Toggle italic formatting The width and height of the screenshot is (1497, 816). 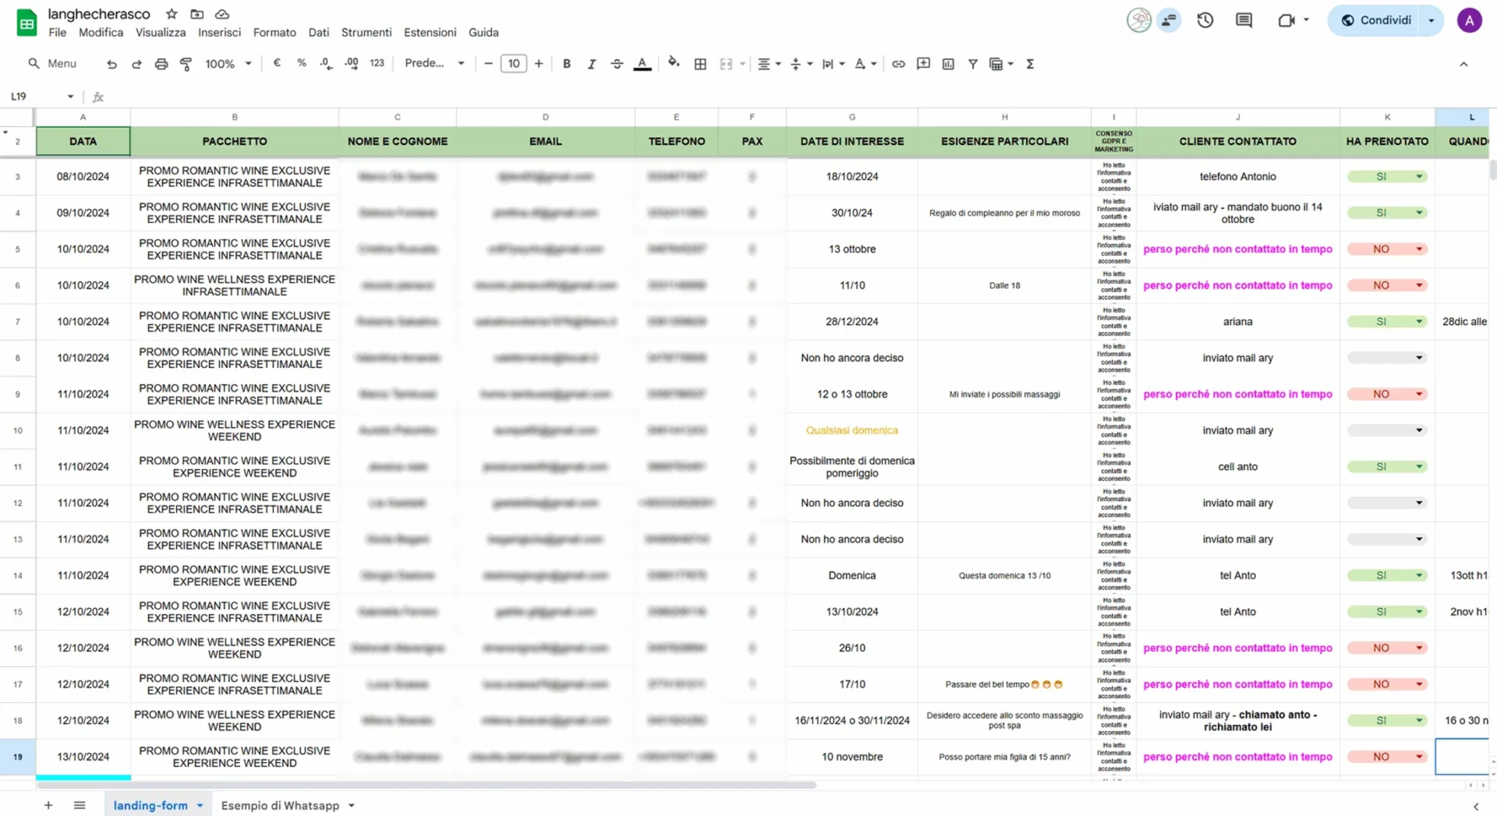[592, 64]
